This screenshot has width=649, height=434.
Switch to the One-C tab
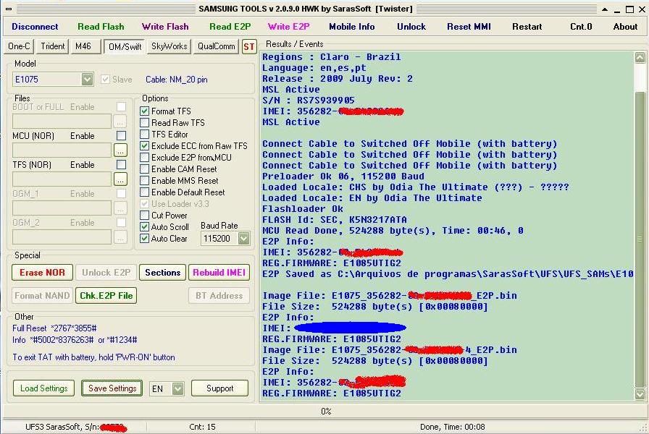(19, 46)
